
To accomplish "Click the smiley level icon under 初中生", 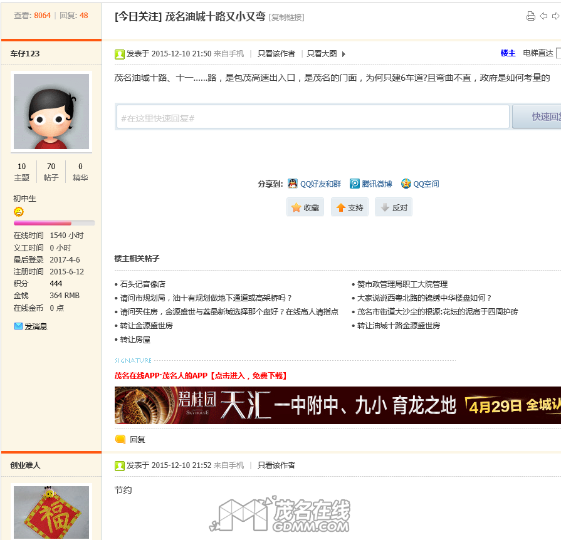I will (19, 212).
